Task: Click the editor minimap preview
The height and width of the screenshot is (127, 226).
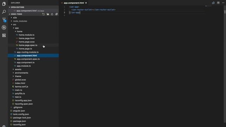Action: 208,6
